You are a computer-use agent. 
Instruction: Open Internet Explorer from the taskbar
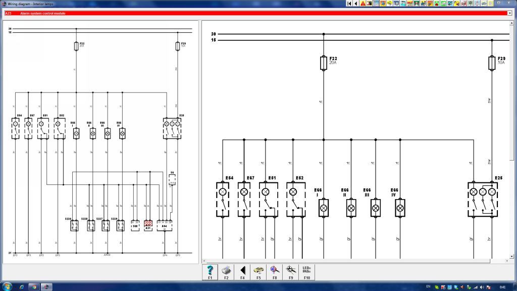(21, 287)
